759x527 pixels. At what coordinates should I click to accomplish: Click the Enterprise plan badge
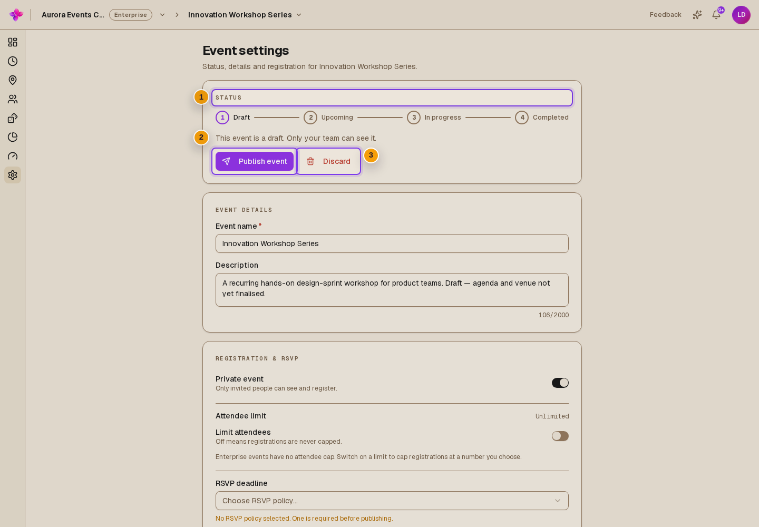coord(131,15)
